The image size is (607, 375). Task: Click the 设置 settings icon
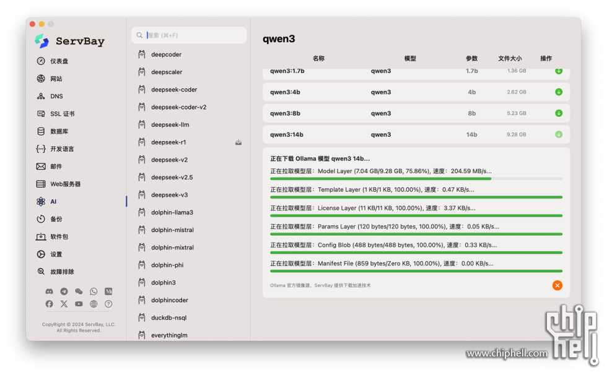click(41, 254)
